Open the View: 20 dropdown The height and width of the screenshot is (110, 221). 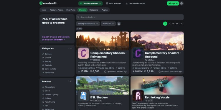[x=108, y=24]
